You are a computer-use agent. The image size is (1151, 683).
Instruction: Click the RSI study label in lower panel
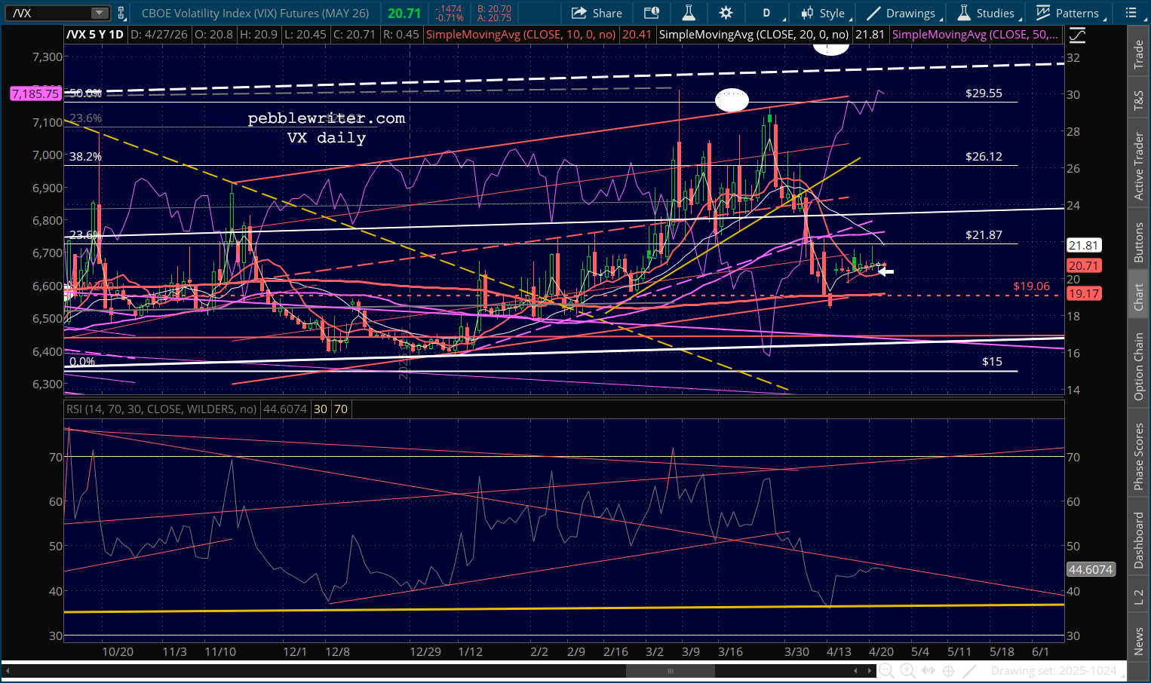coord(161,409)
